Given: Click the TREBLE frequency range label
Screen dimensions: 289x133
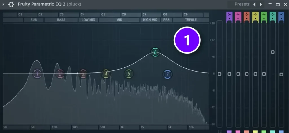Looking at the screenshot, I should (x=191, y=20).
